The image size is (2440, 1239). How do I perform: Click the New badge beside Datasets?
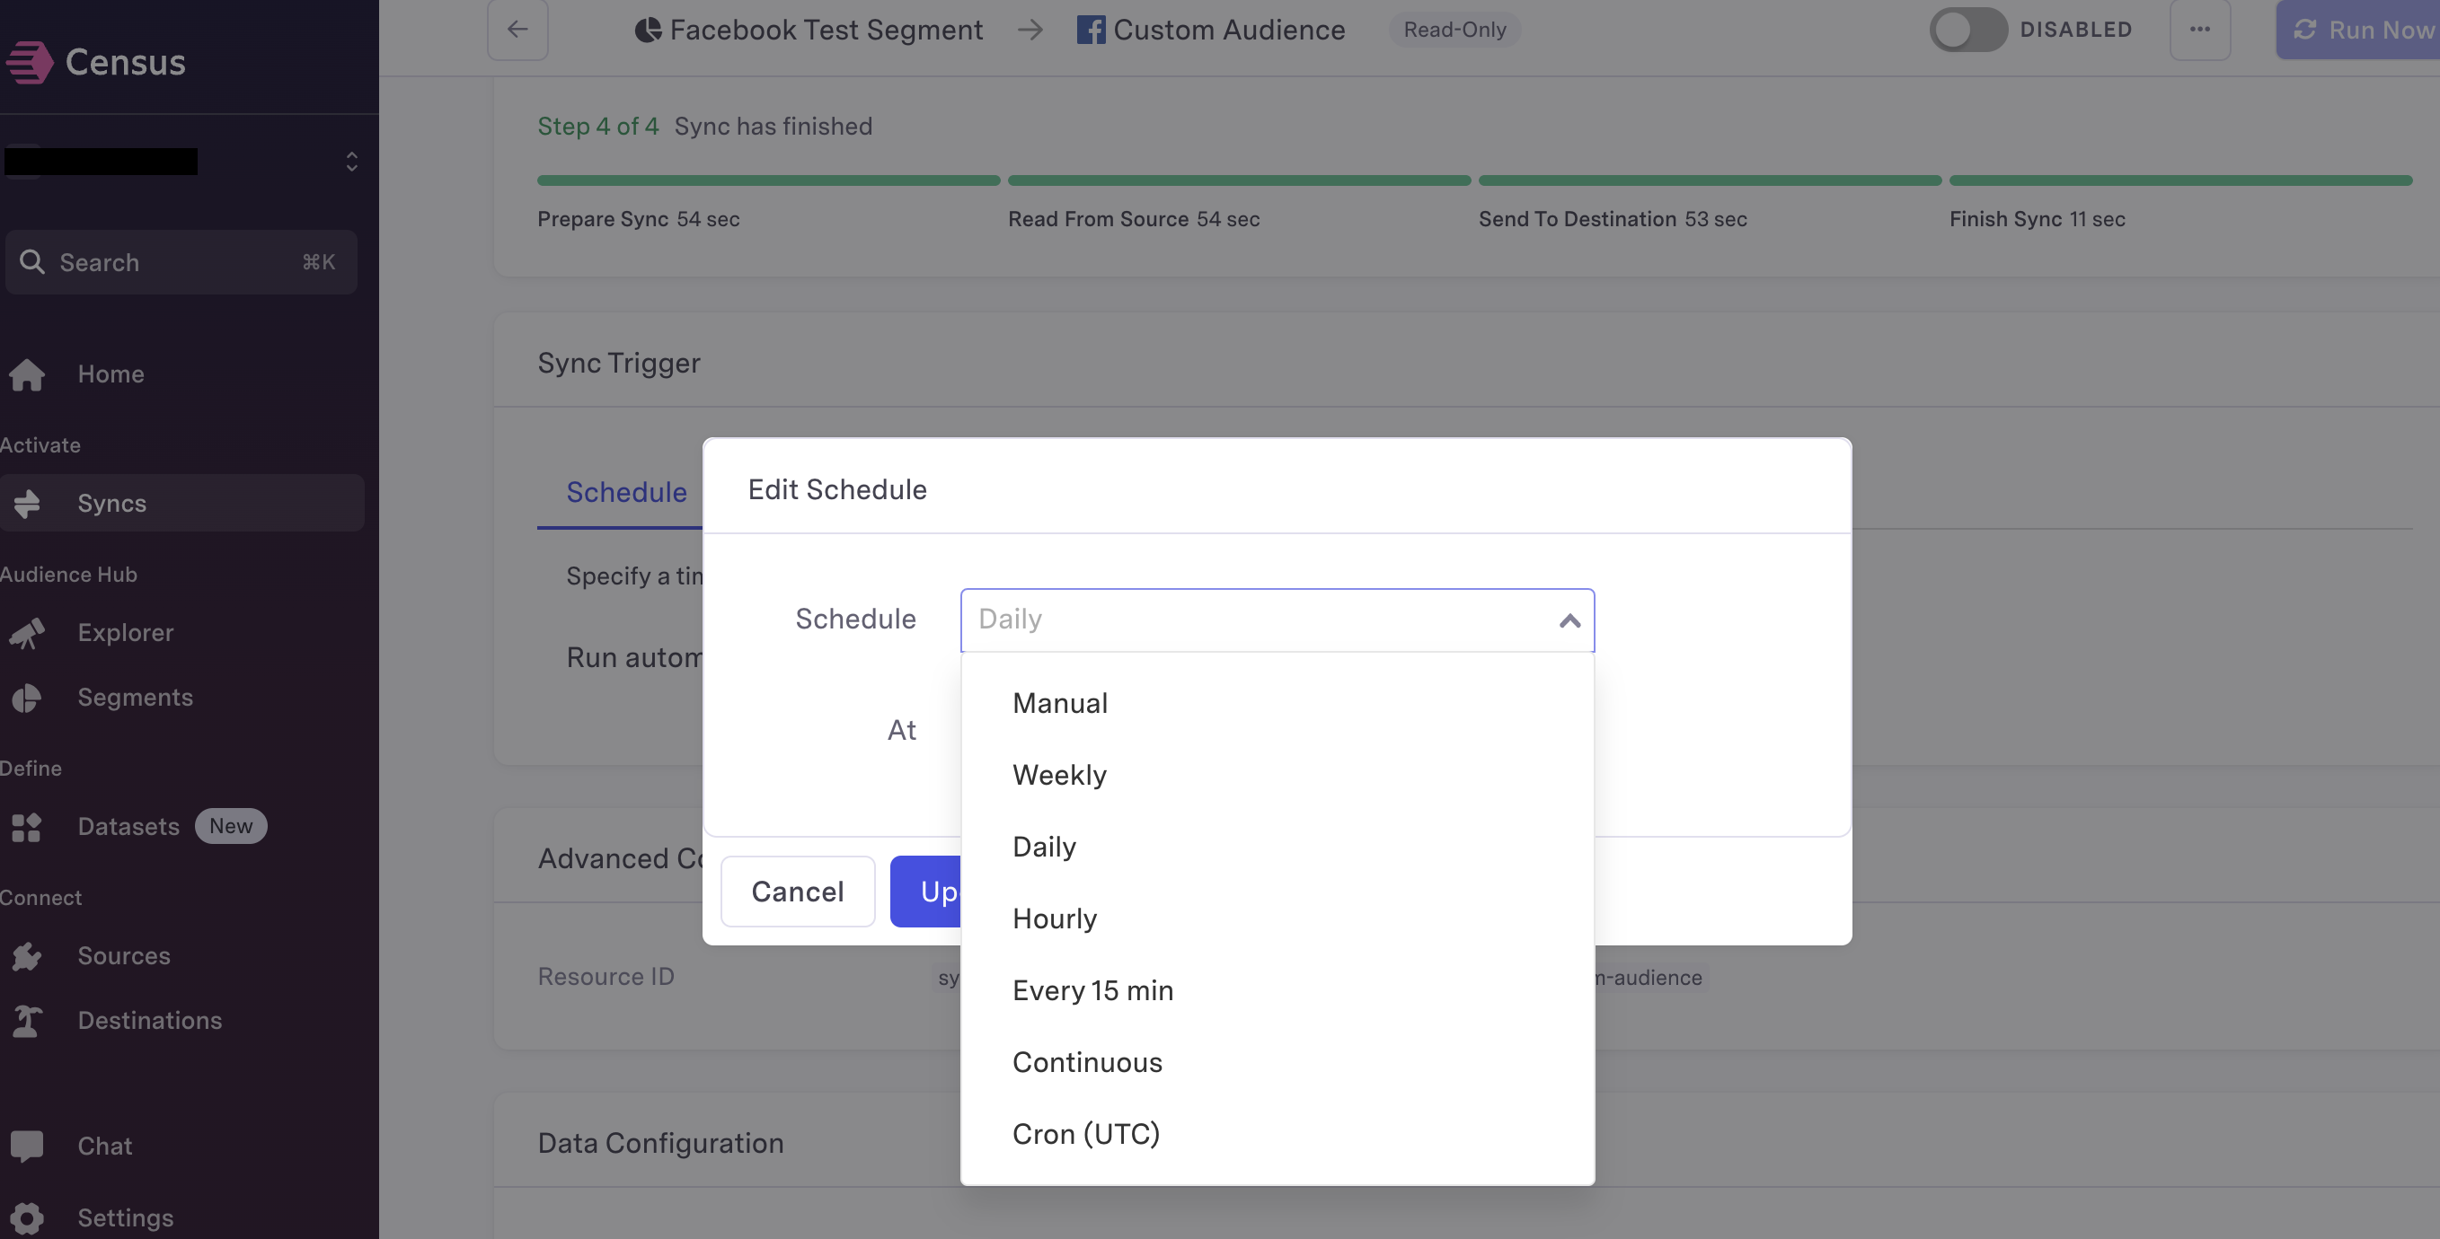(x=231, y=825)
